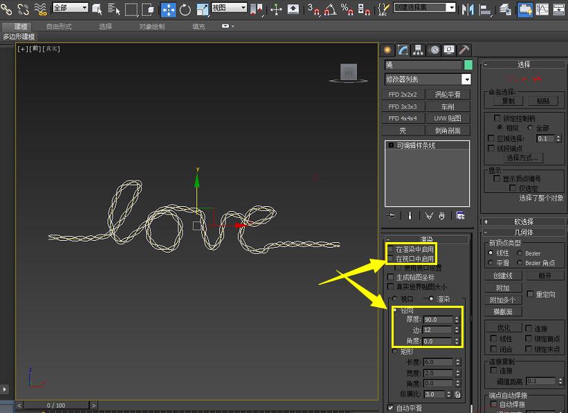Select the Select and Move tool

pyautogui.click(x=168, y=9)
